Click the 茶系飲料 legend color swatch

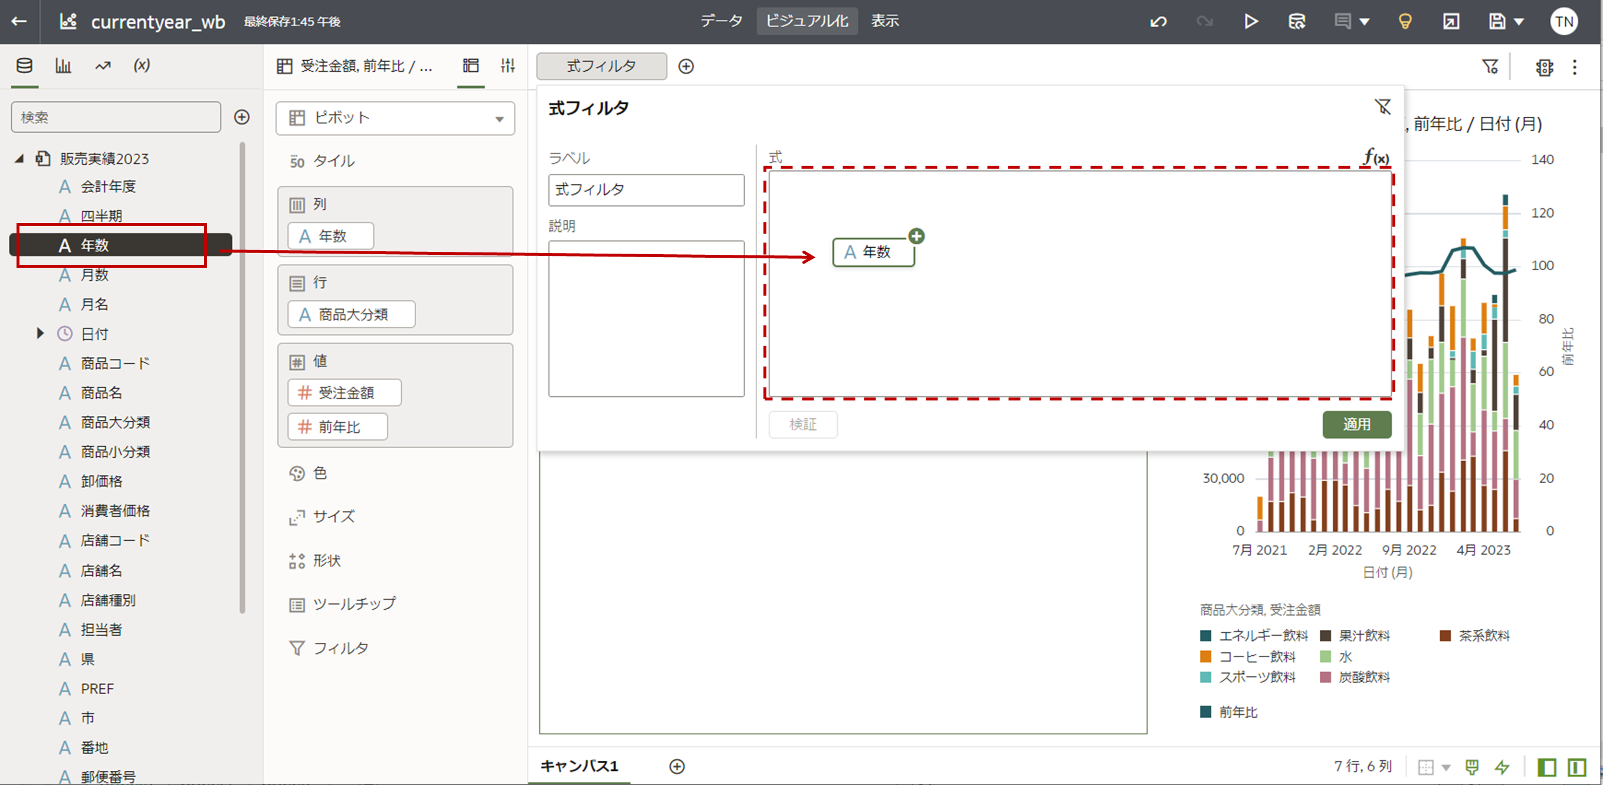click(x=1445, y=636)
